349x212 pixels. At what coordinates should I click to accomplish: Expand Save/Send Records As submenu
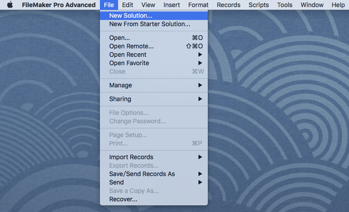click(154, 174)
